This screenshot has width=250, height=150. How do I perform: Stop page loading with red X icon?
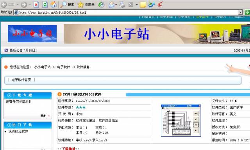point(36,5)
